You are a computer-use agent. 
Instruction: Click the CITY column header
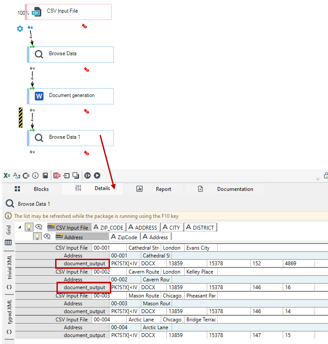click(x=172, y=227)
